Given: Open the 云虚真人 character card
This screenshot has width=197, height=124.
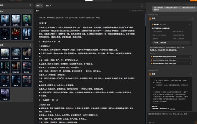Looking at the screenshot, I should click(x=16, y=20).
